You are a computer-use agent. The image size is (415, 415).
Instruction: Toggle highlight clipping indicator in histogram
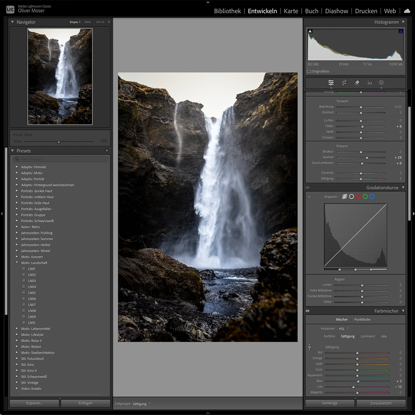tap(401, 31)
